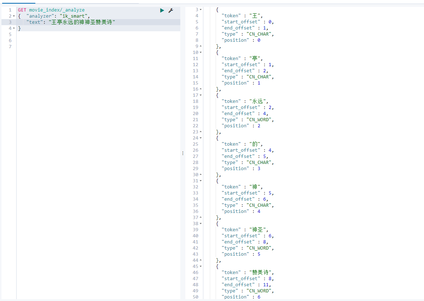Viewport: 424px width, 301px height.
Task: Click "CN_WORD" type on line 42
Action: click(259, 248)
